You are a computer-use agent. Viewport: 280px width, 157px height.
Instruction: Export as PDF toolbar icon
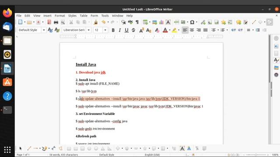pyautogui.click(x=49, y=22)
